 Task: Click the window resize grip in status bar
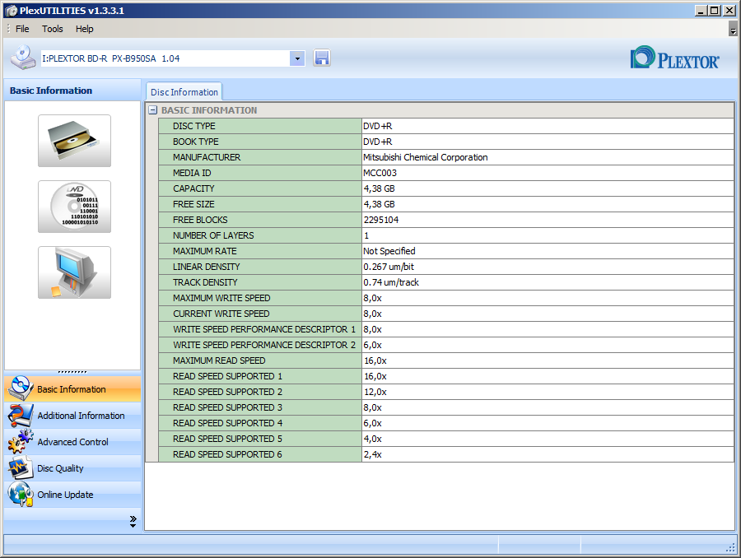click(730, 548)
